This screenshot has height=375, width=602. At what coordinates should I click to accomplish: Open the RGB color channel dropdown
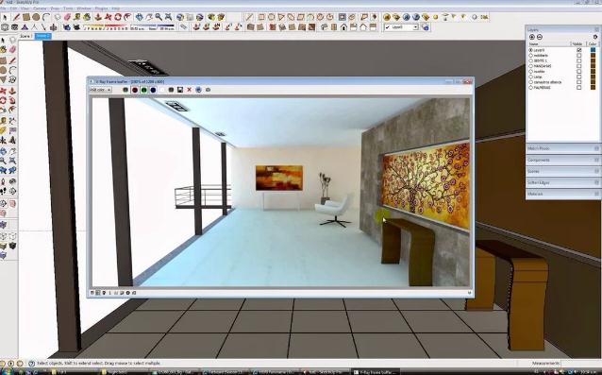pyautogui.click(x=100, y=90)
